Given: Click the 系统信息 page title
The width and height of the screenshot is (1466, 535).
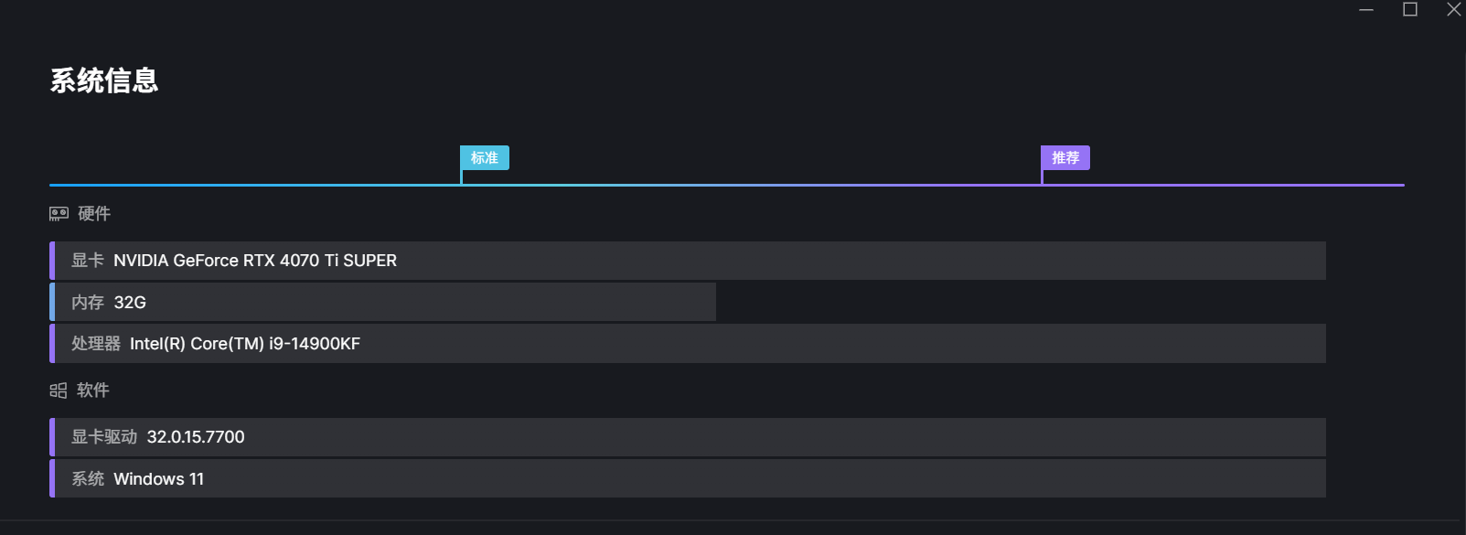Looking at the screenshot, I should (104, 80).
